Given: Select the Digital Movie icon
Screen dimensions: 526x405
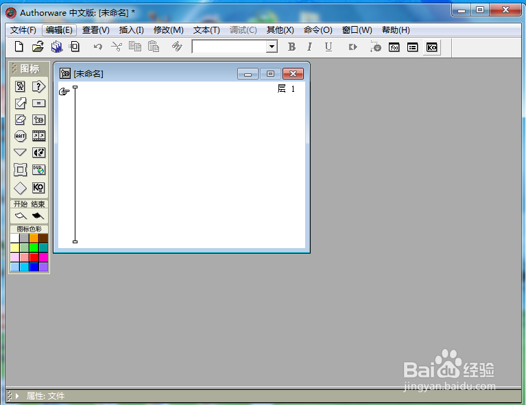Looking at the screenshot, I should coord(38,136).
